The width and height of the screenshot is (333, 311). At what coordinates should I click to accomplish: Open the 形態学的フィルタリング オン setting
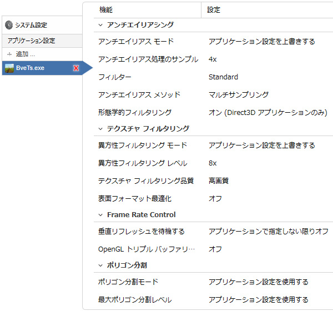pos(268,112)
